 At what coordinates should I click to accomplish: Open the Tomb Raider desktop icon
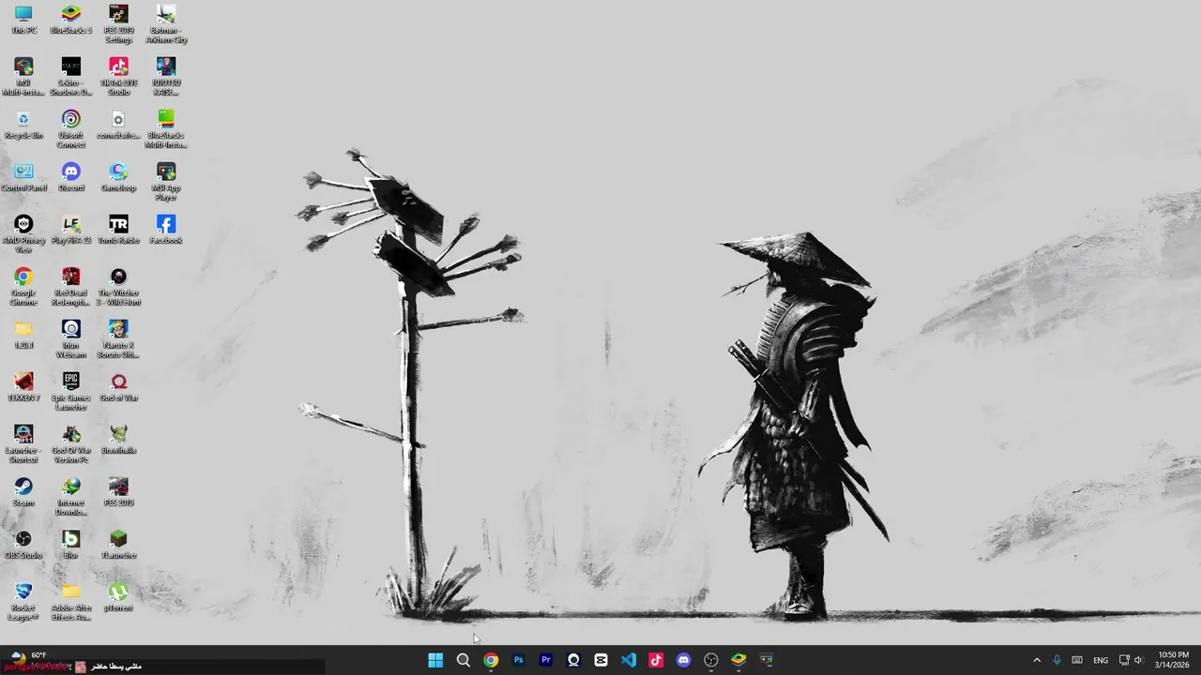point(118,230)
